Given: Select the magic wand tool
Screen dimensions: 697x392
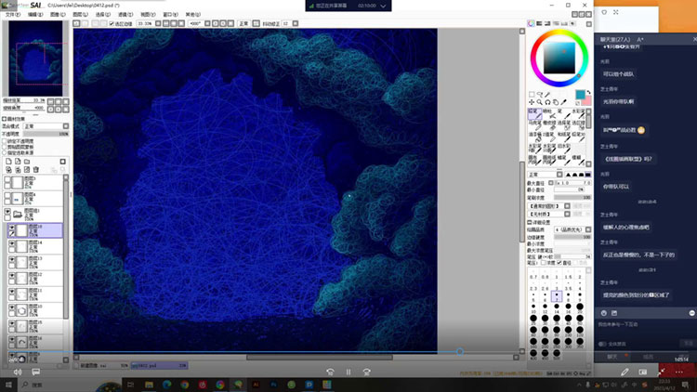Looking at the screenshot, I should coord(547,94).
